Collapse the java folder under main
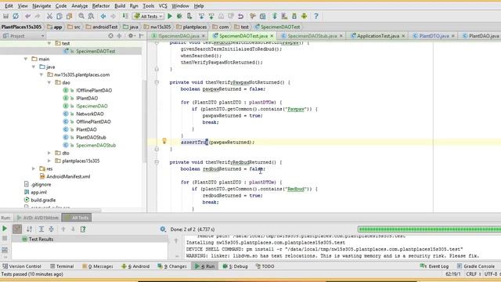Viewport: 501px width, 282px height. click(x=34, y=67)
